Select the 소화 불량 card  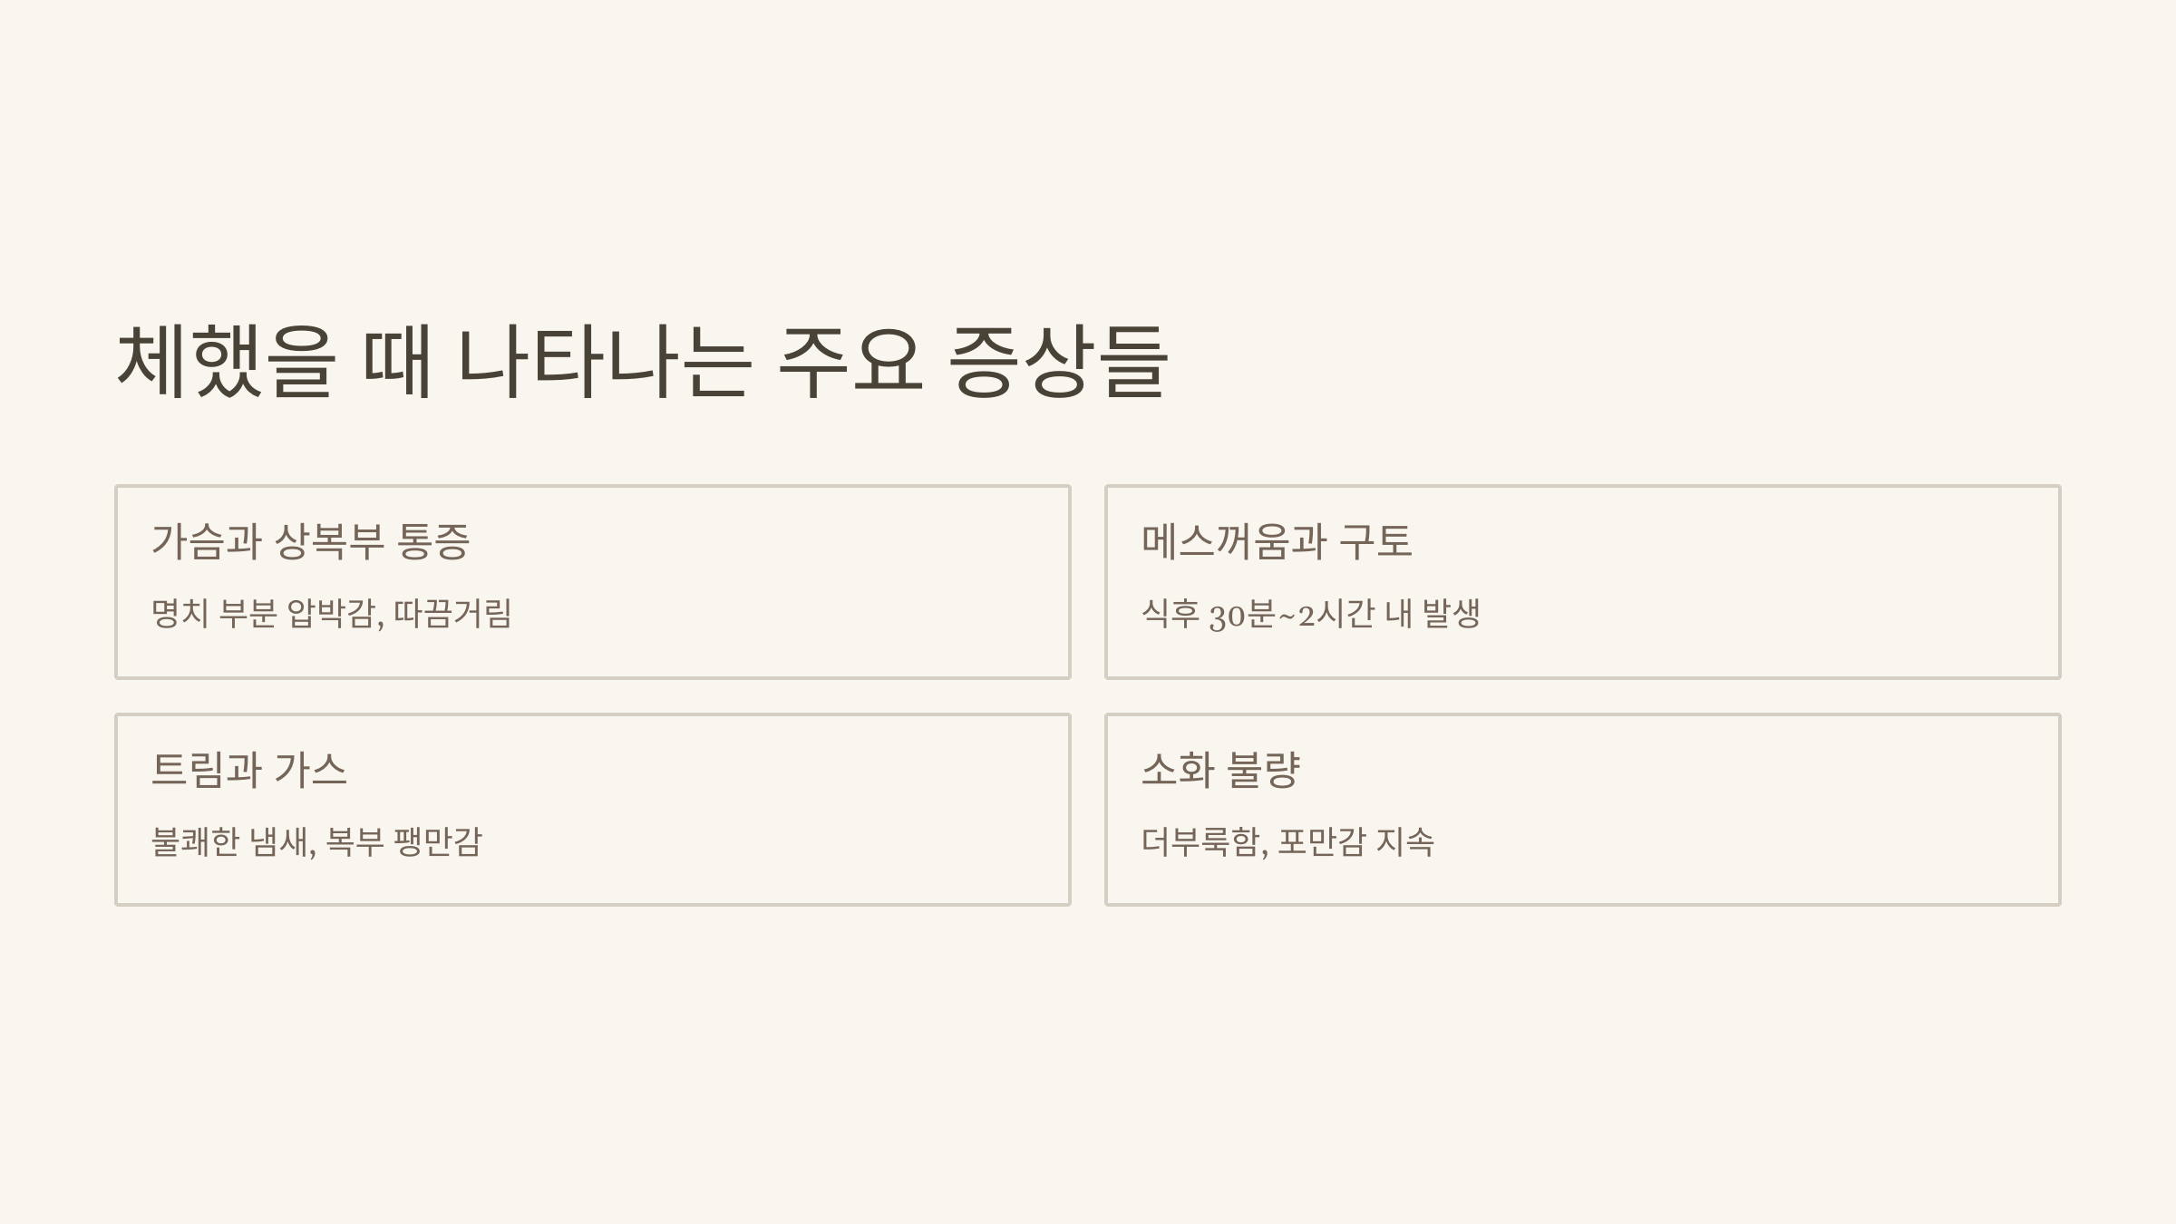point(1583,810)
